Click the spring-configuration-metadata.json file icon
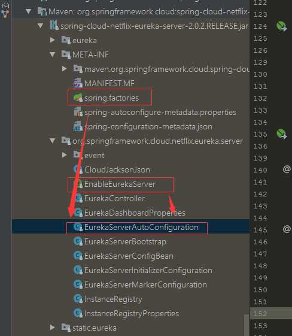The width and height of the screenshot is (292, 336). click(78, 126)
